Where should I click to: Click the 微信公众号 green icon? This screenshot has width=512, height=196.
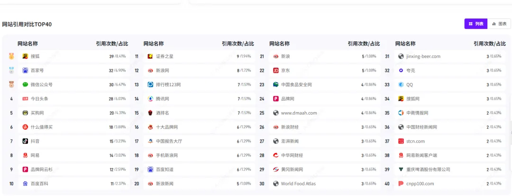point(25,84)
